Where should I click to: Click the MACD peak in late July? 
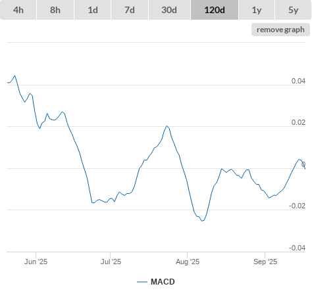(x=167, y=126)
